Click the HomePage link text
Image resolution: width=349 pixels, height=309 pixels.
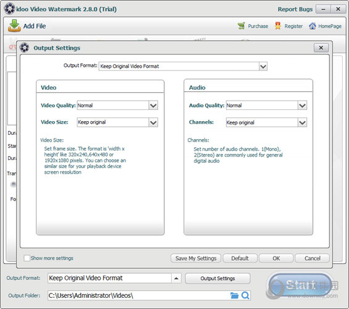[x=330, y=26]
